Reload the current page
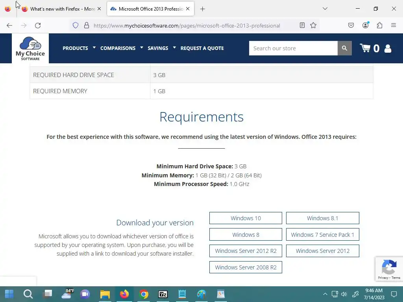 pyautogui.click(x=38, y=26)
